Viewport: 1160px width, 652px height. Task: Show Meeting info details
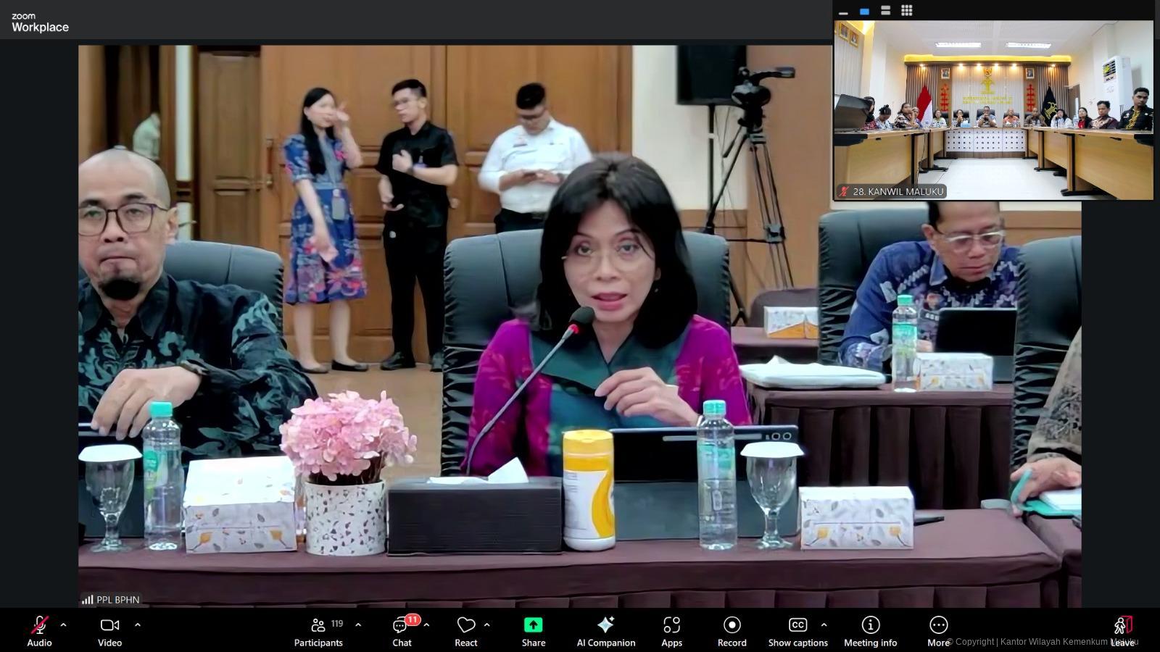(870, 625)
